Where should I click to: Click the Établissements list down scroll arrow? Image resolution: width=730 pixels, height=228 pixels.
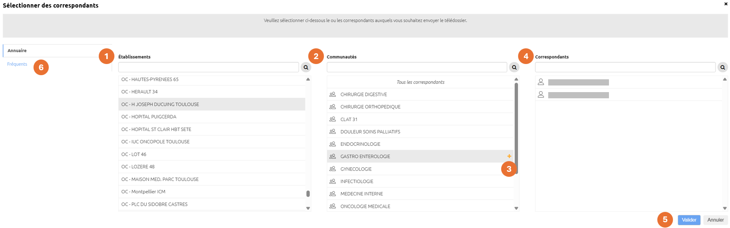(x=308, y=208)
